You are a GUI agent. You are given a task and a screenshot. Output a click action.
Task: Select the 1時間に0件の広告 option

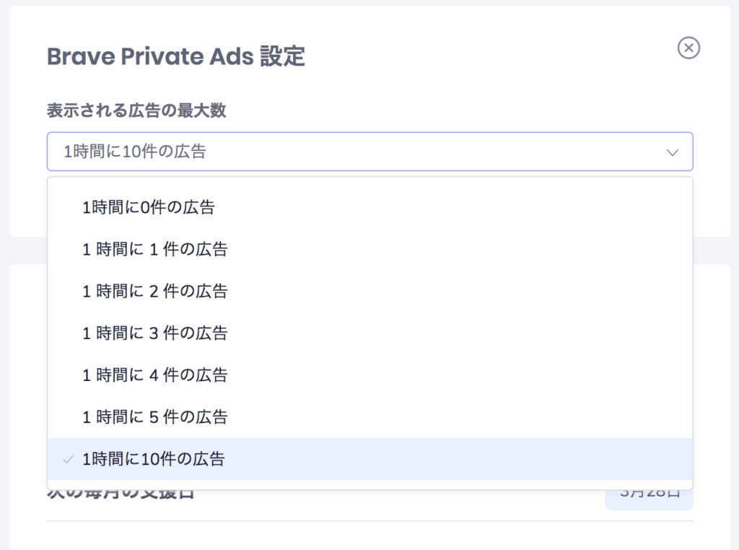(369, 207)
